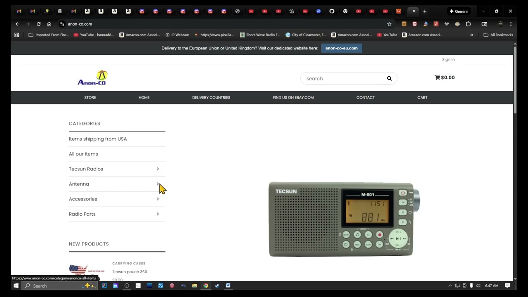Open the shopping cart icon showing $0.00

(444, 78)
